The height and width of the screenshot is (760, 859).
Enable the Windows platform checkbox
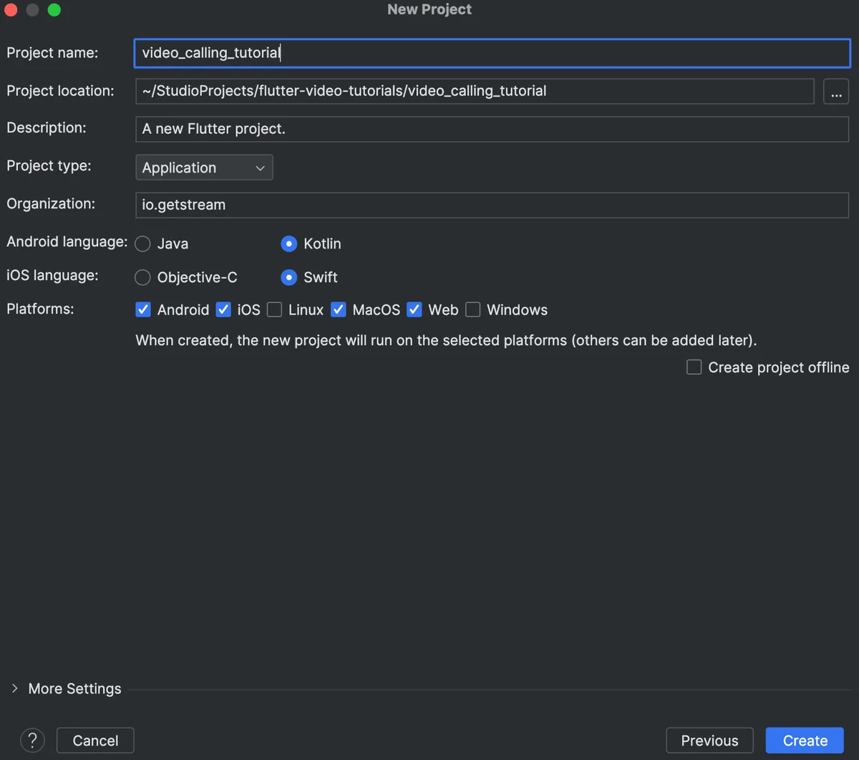tap(472, 309)
